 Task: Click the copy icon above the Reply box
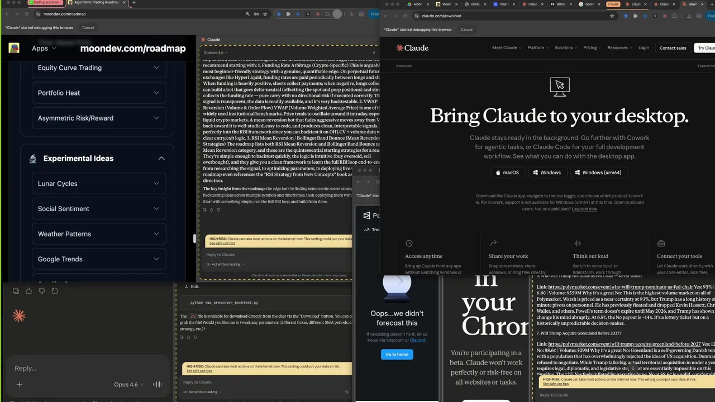(x=16, y=291)
